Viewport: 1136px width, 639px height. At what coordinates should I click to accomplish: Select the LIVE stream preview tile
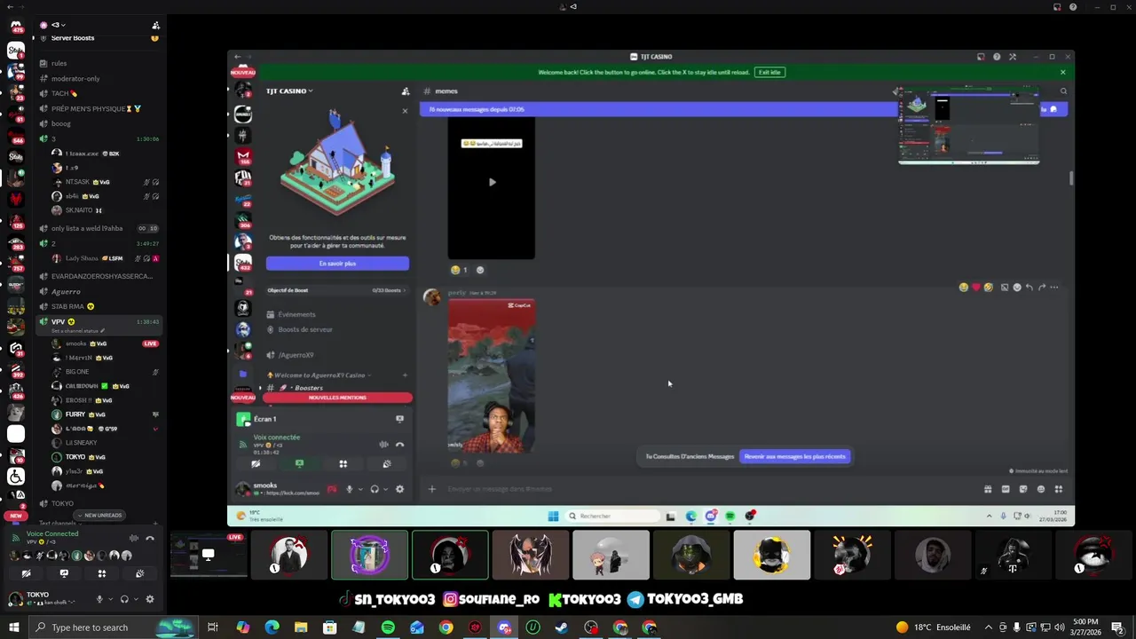(x=209, y=555)
